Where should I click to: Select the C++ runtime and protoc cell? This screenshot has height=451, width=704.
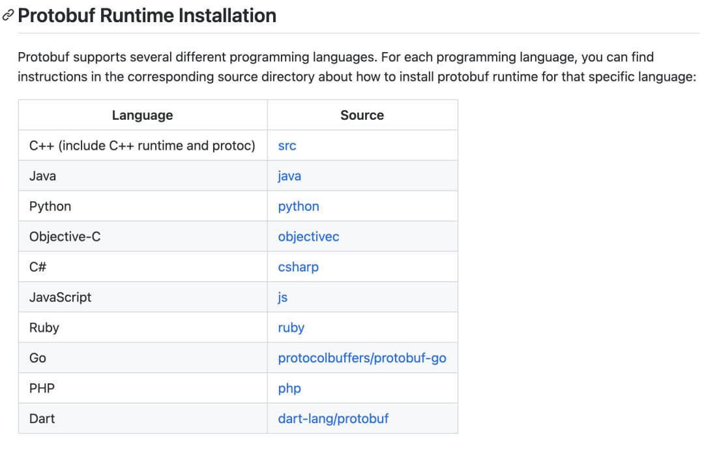click(x=143, y=146)
